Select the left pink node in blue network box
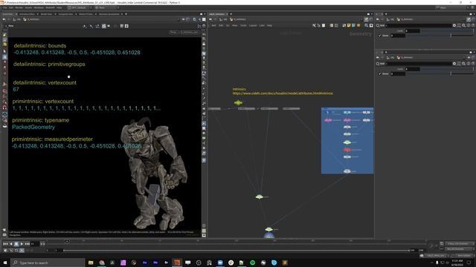Image resolution: width=476 pixels, height=267 pixels. [x=328, y=120]
